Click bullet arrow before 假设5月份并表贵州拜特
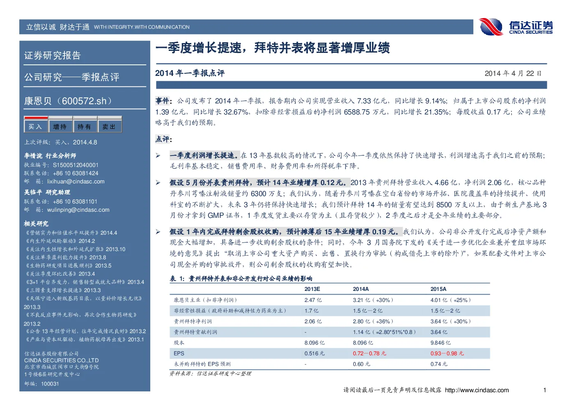This screenshot has height=407, width=576. (158, 183)
